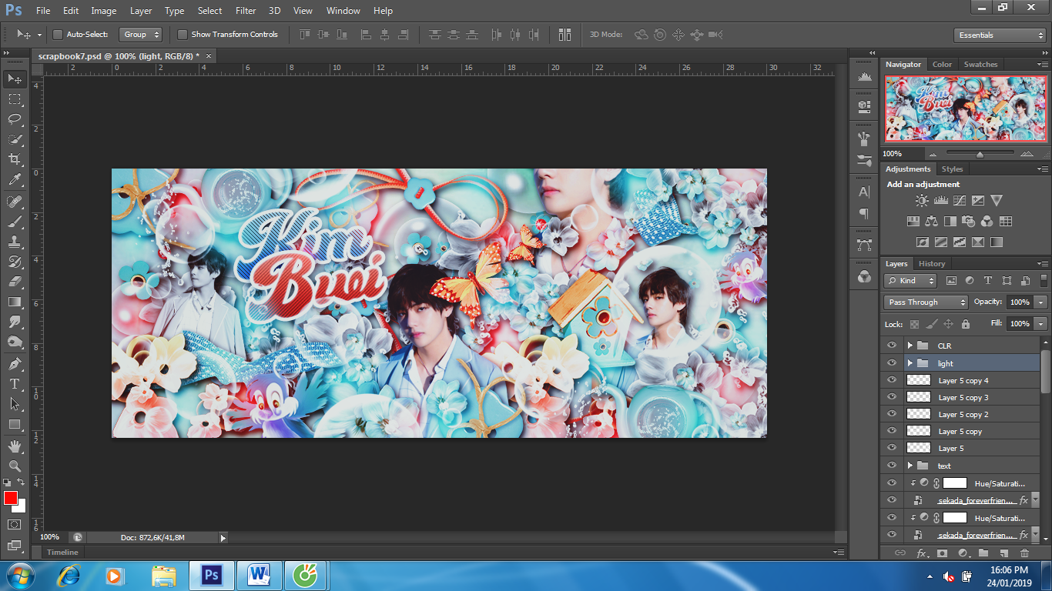
Task: Toggle visibility of Layer 5 copy 3
Action: coord(892,396)
